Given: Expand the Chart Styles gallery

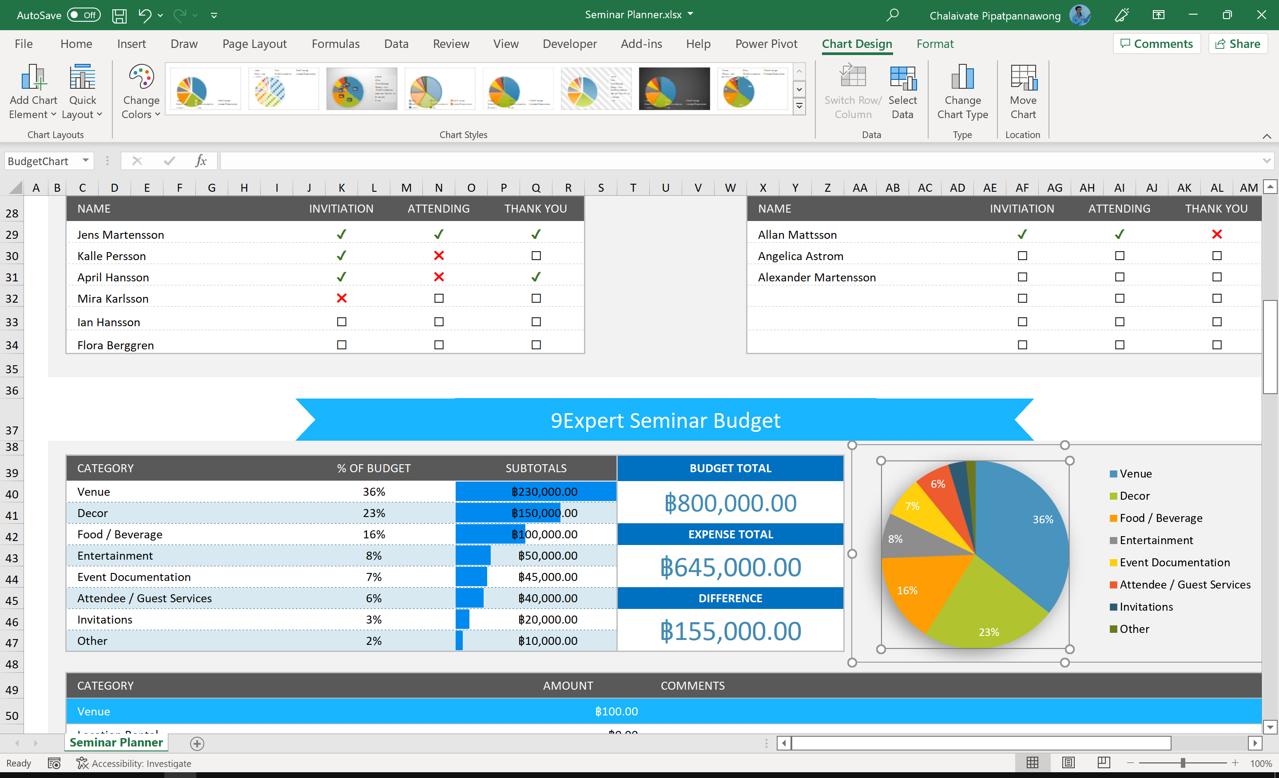Looking at the screenshot, I should (799, 106).
